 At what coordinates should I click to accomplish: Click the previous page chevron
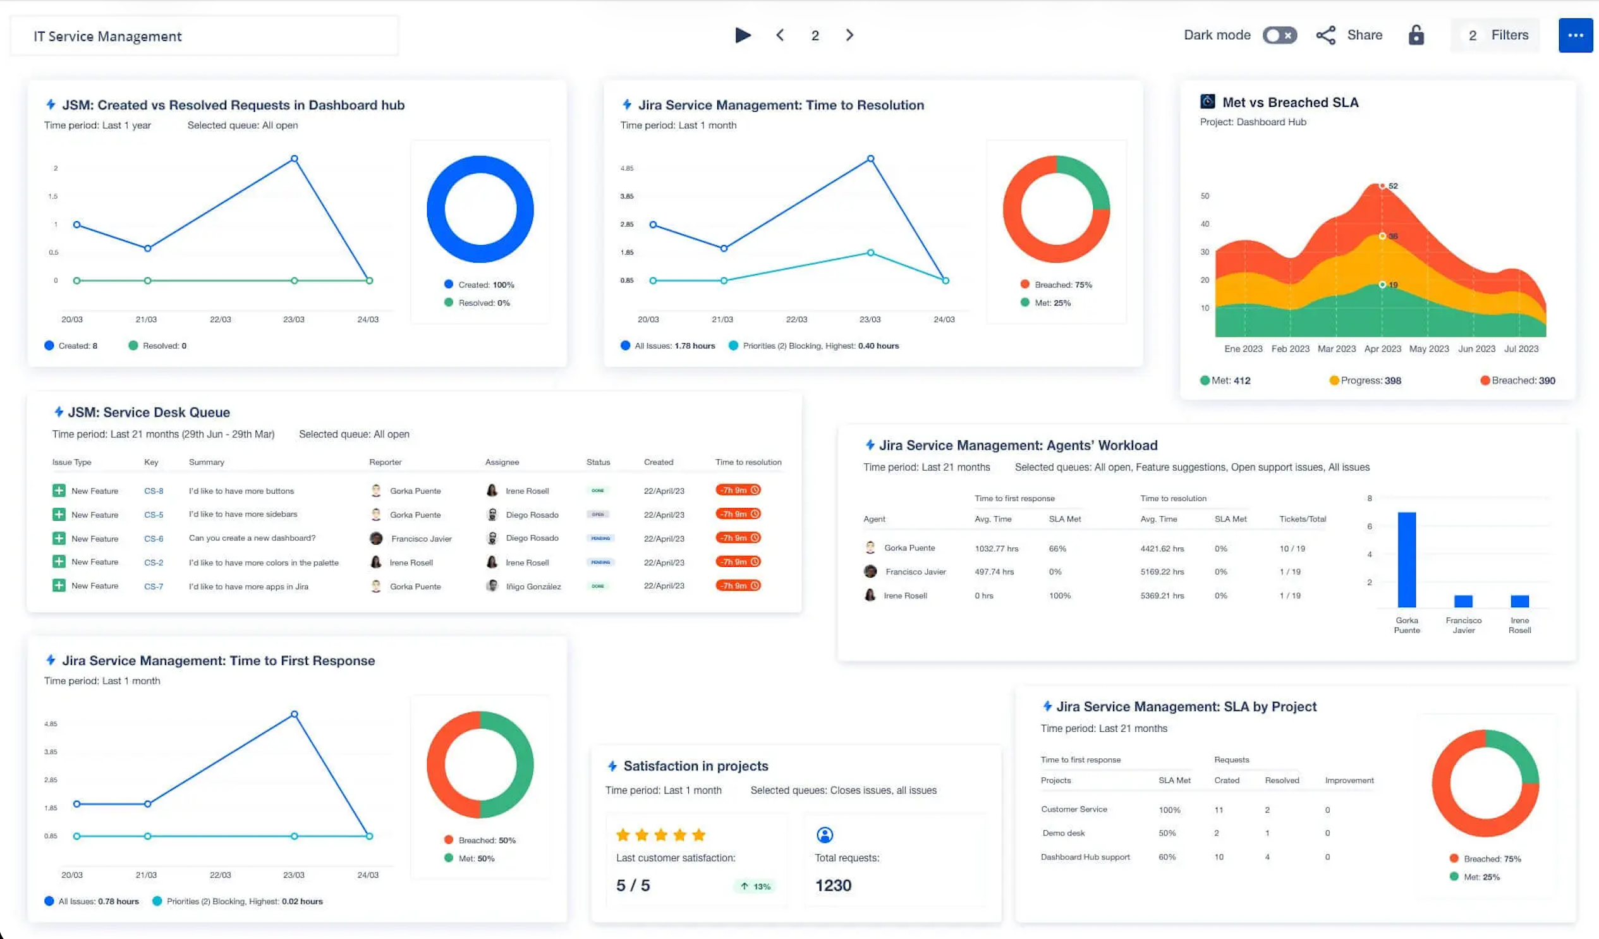(780, 35)
